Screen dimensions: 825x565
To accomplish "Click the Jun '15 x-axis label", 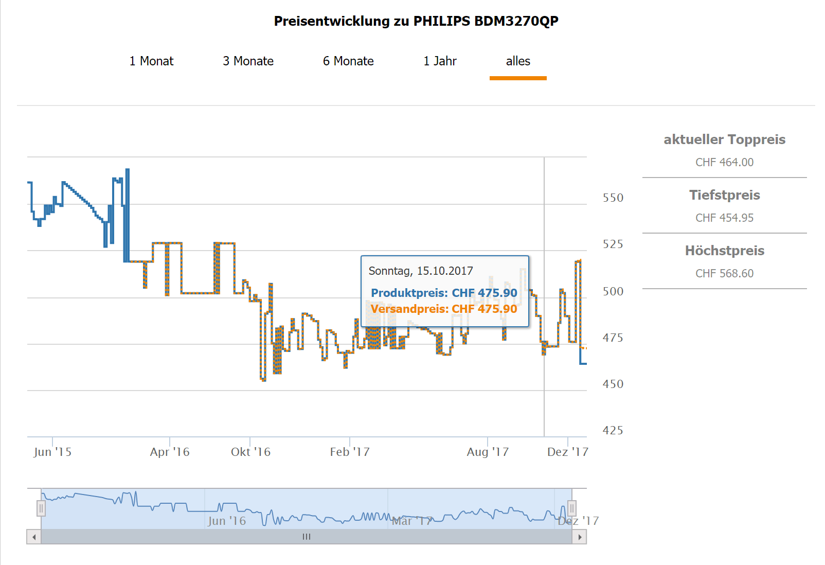I will [52, 452].
